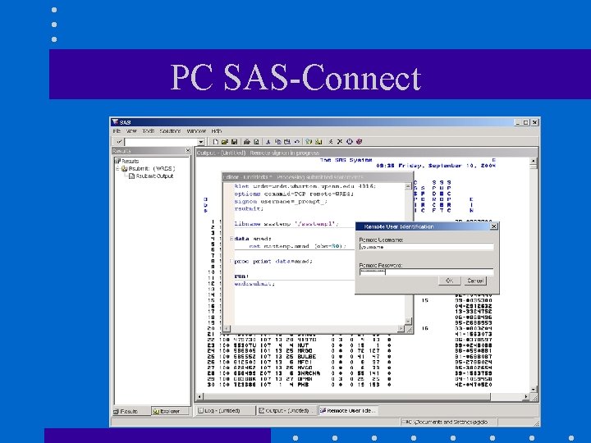The image size is (591, 443).
Task: Minimize the SAS main window
Action: (x=518, y=122)
